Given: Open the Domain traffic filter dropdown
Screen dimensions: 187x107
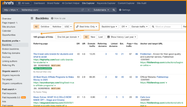Looking at the screenshot, I should 139,27.
